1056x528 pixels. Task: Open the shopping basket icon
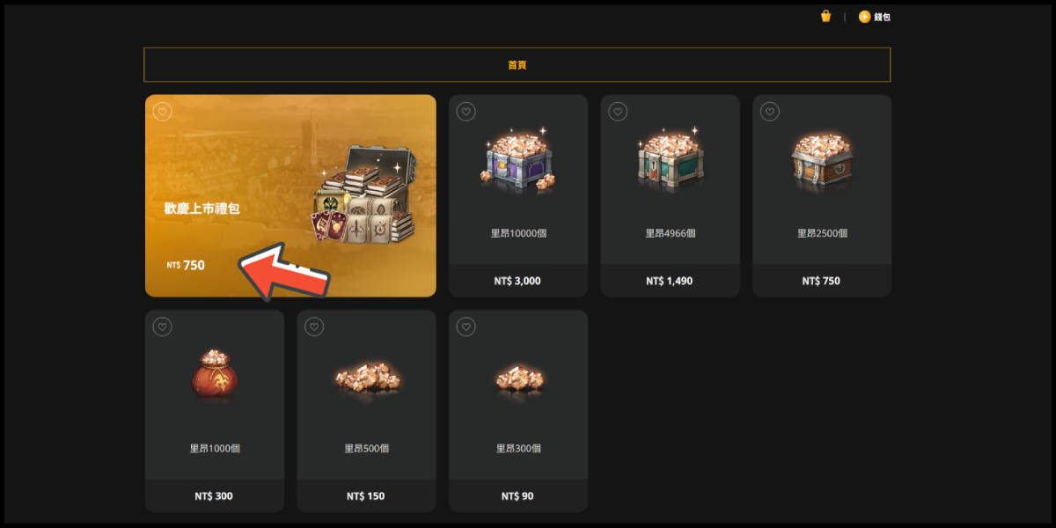(x=825, y=16)
